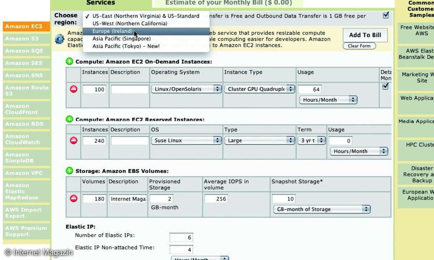Open the Cluster GPU Quadruple instance type dropdown
The width and height of the screenshot is (434, 260).
click(260, 89)
